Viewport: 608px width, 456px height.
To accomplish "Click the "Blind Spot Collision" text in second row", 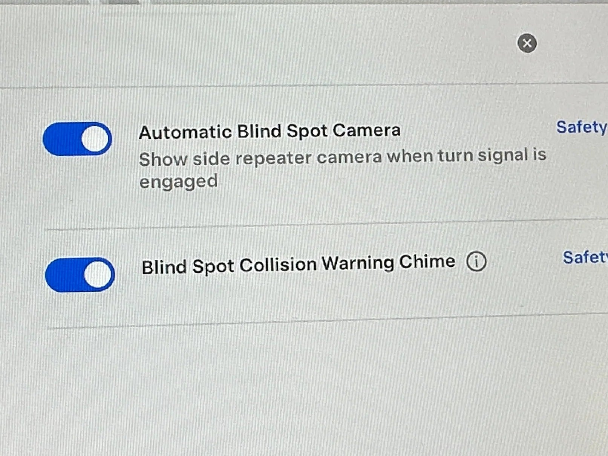I will tap(229, 266).
